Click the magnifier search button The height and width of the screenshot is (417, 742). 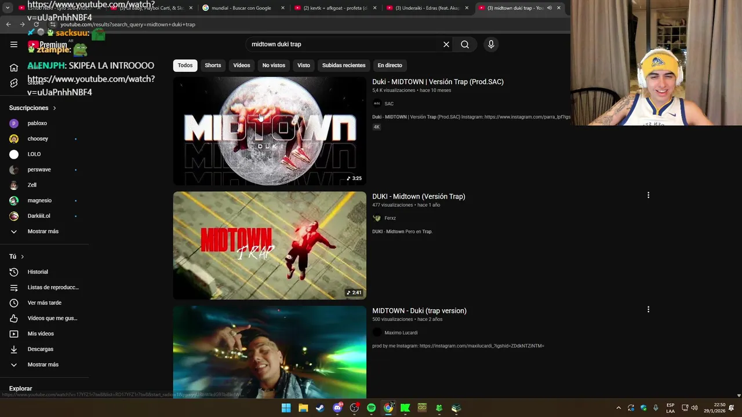465,44
